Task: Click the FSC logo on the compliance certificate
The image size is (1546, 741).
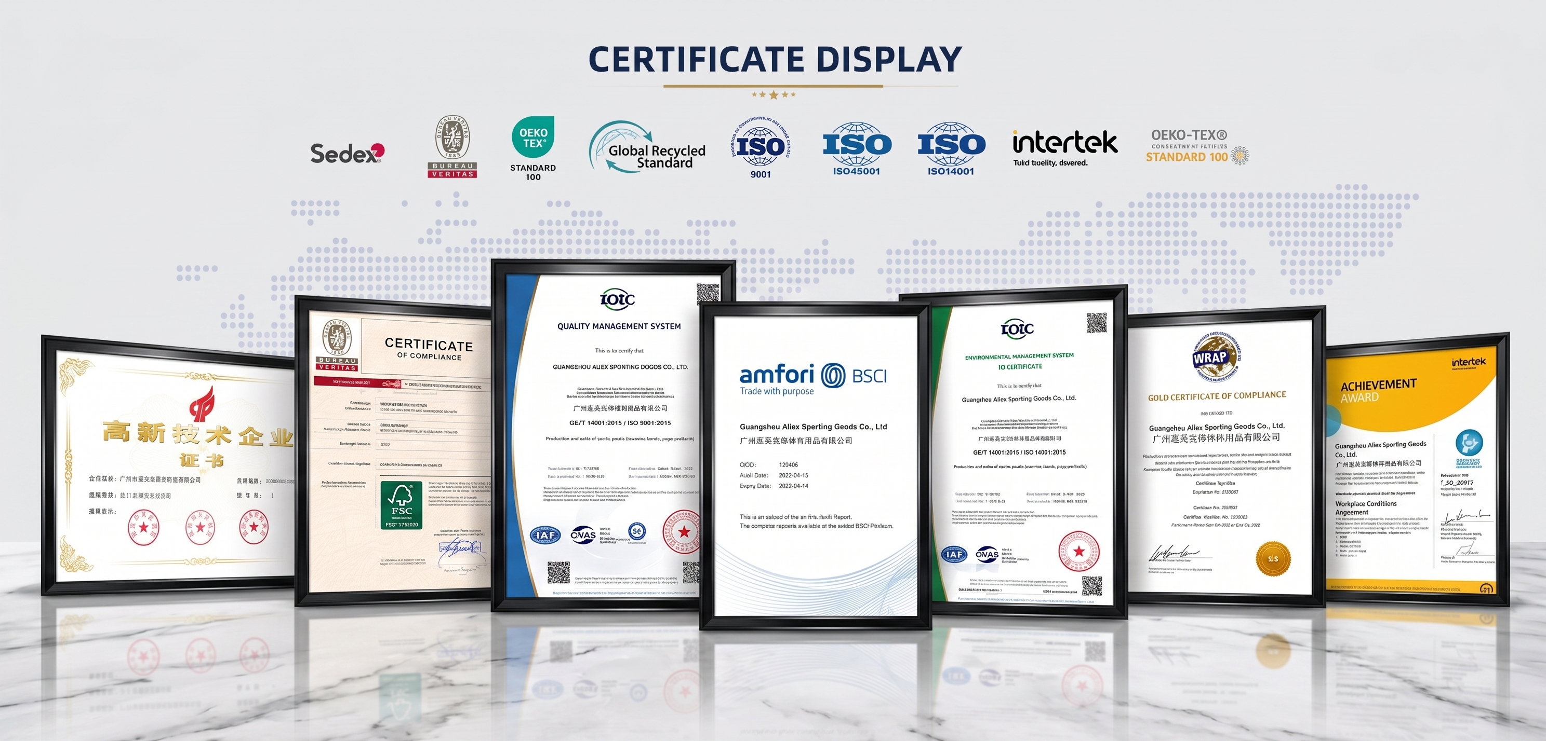Action: click(x=402, y=505)
